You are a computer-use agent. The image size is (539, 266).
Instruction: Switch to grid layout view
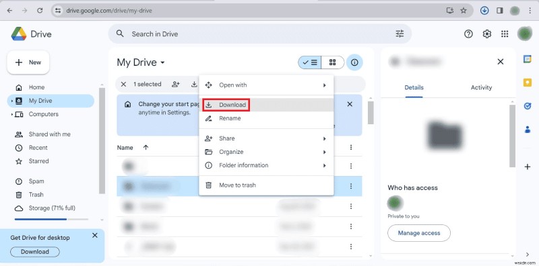332,62
